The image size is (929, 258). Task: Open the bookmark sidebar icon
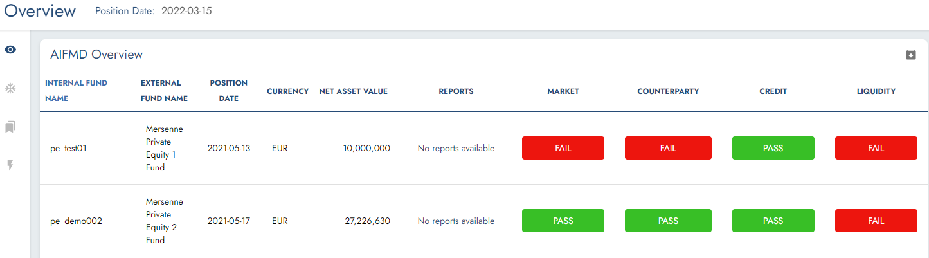pos(10,127)
